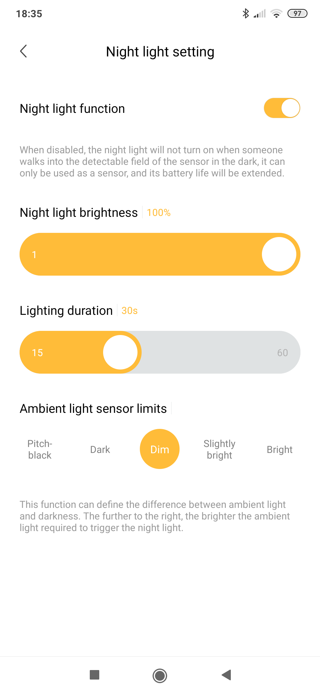Tap the Bluetooth status icon
The height and width of the screenshot is (695, 320).
click(246, 13)
